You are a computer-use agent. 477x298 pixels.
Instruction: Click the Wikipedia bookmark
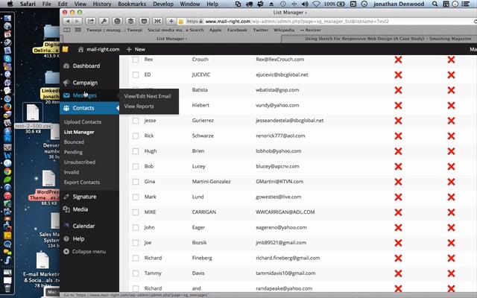click(x=284, y=30)
